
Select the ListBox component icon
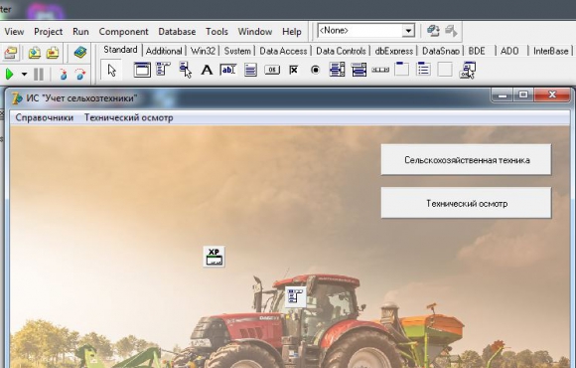[337, 70]
